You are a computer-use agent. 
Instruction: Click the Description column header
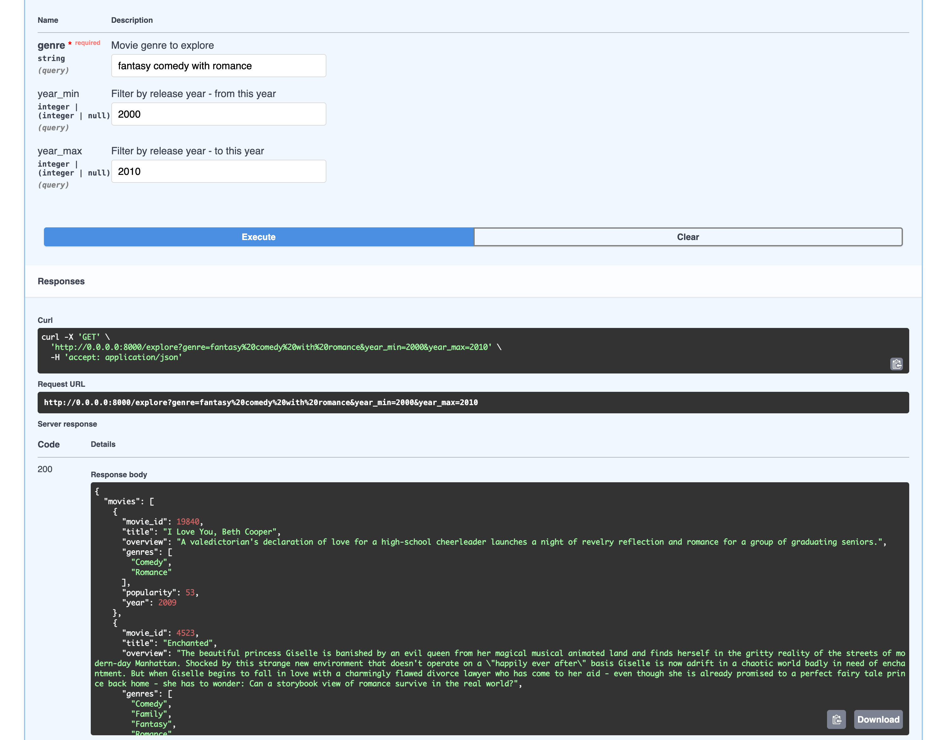click(x=132, y=20)
